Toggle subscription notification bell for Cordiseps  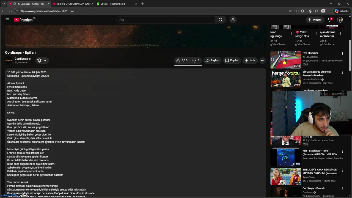42,61
